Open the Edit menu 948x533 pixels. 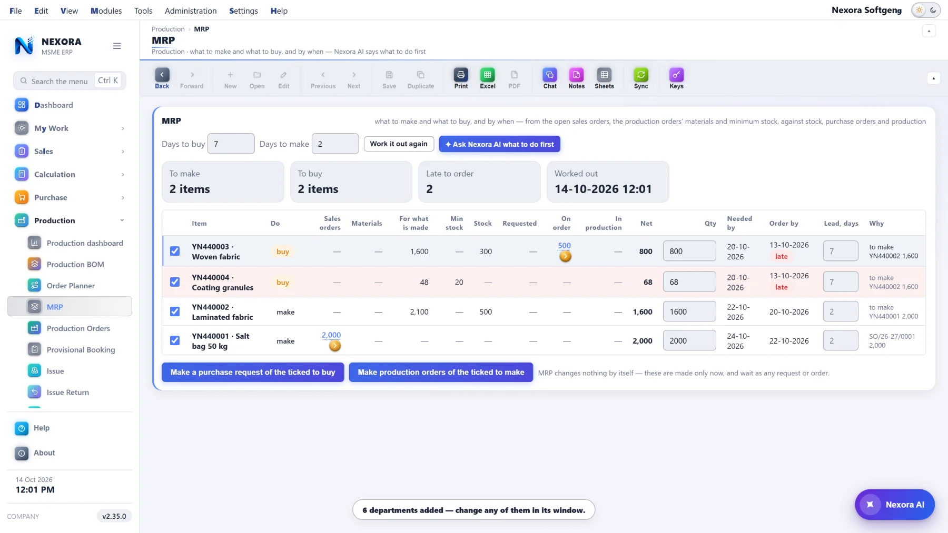(x=41, y=11)
